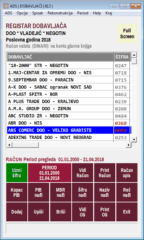Click the PIB nađi button
Viewport: 144px width, 240px height.
38,192
